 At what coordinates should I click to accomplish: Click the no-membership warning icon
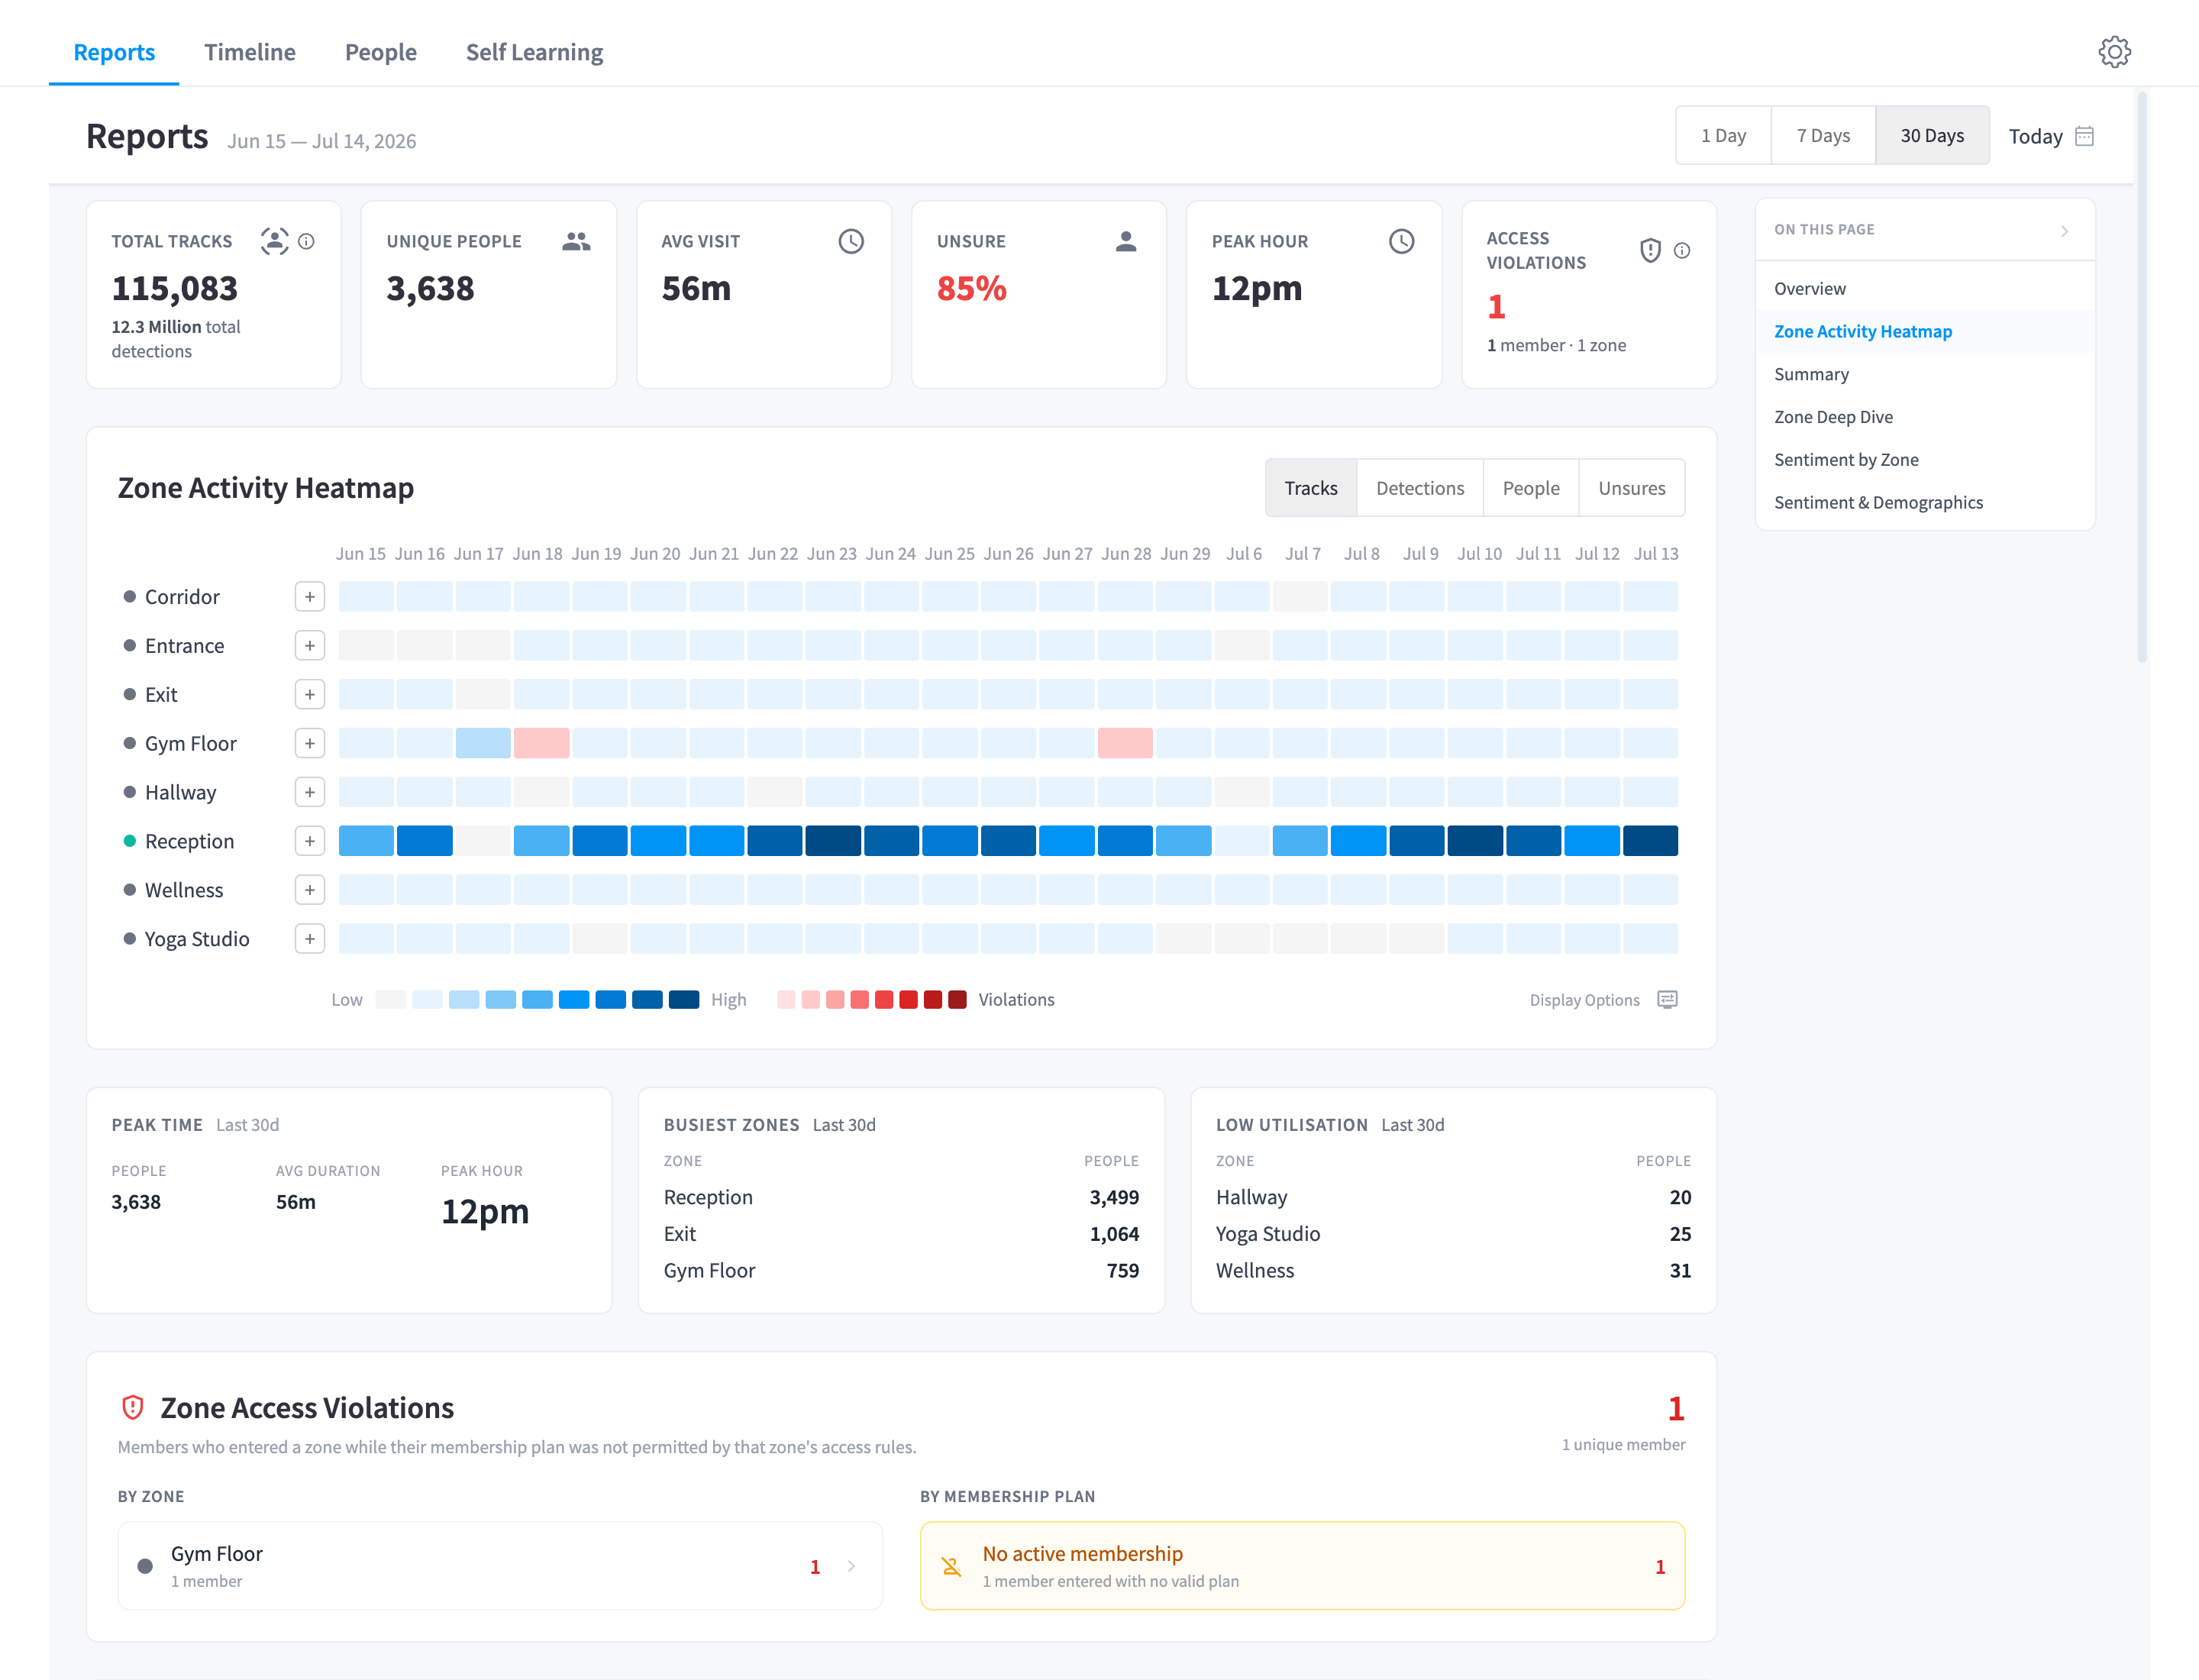[x=951, y=1566]
